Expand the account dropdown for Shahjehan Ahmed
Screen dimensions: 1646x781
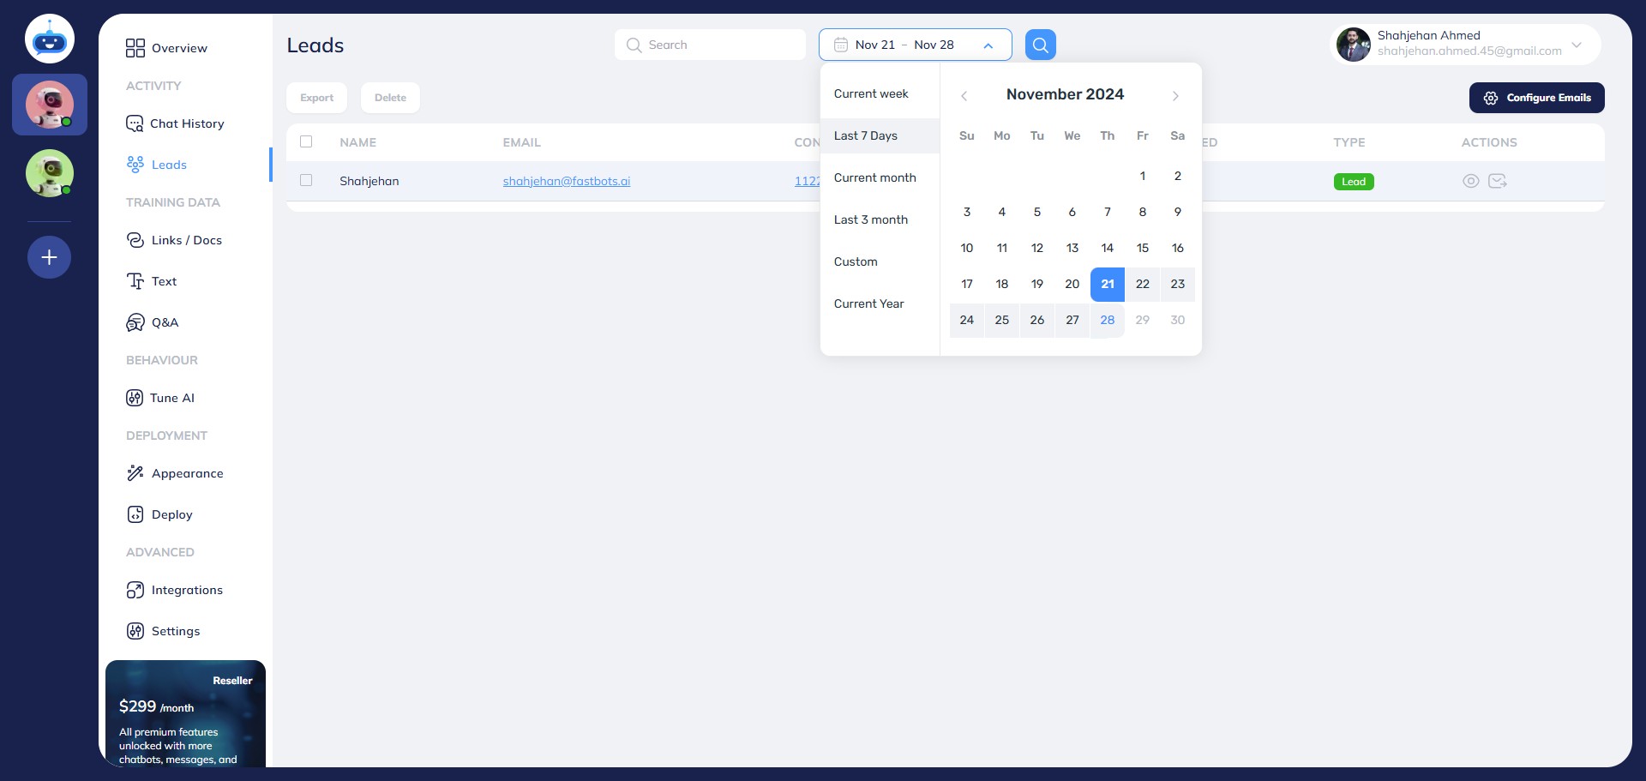[x=1577, y=45]
